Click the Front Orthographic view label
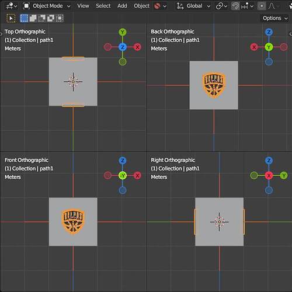292x292 pixels. coord(26,160)
